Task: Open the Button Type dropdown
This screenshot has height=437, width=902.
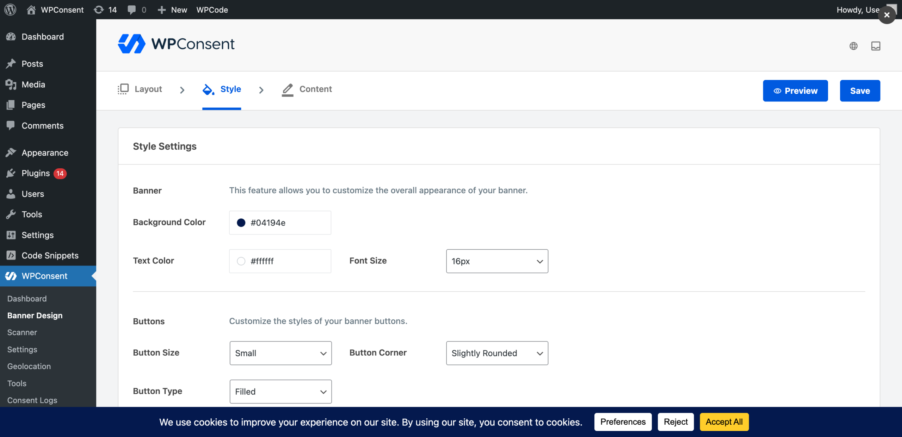Action: coord(280,391)
